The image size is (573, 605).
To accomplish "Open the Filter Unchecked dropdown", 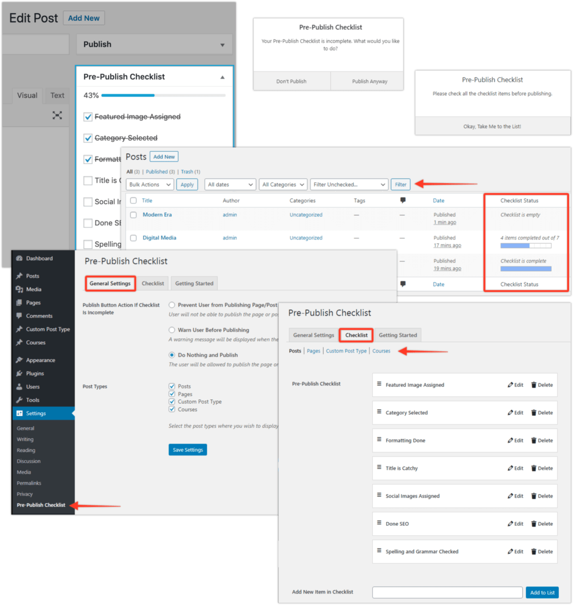I will pos(349,185).
